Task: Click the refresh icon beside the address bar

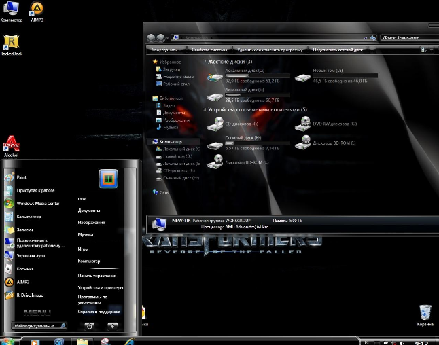Action: pyautogui.click(x=373, y=38)
